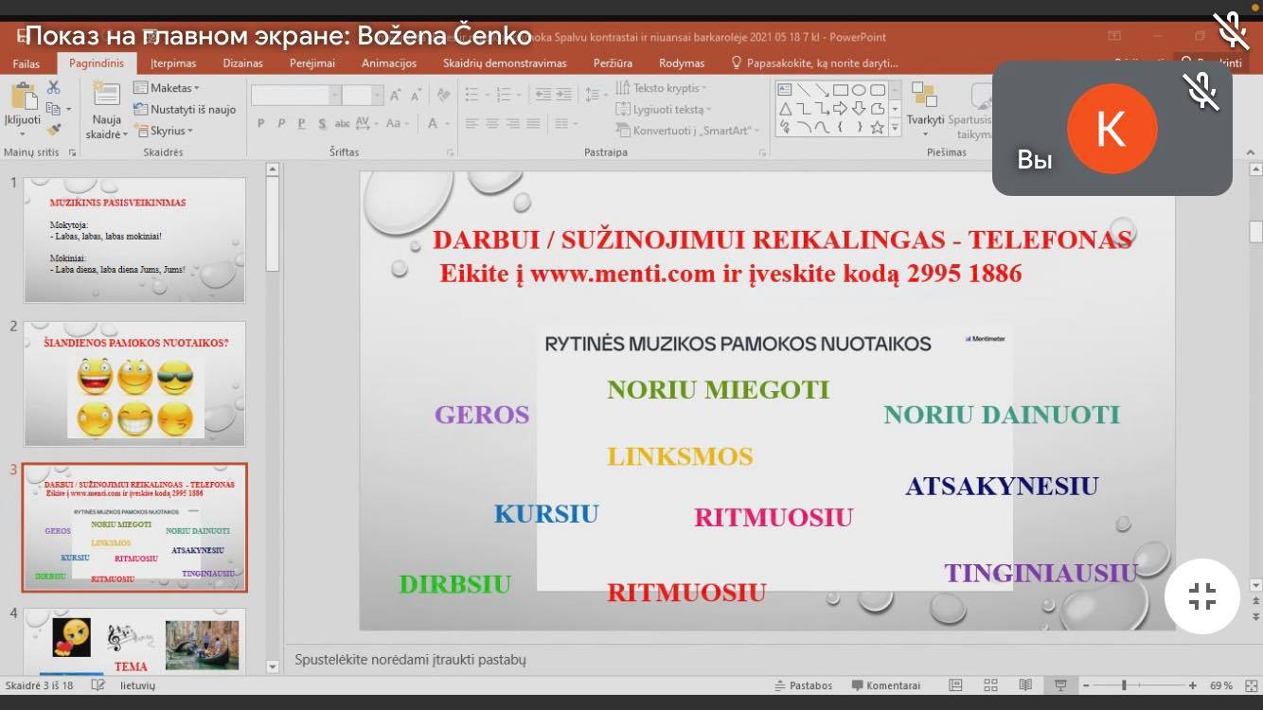Screen dimensions: 1263x710
Task: Align text left in paragraph group
Action: (x=472, y=124)
